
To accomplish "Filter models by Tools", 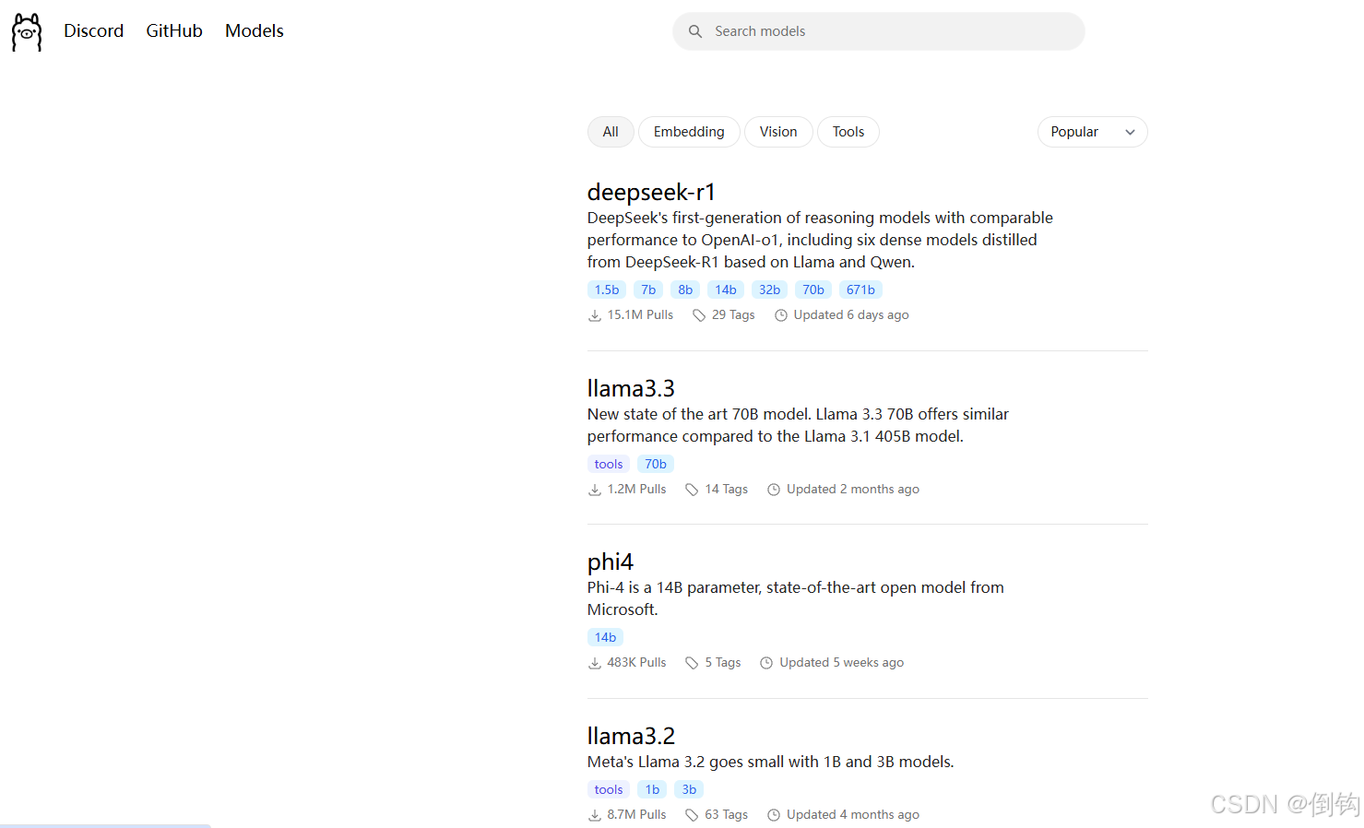I will tap(848, 132).
